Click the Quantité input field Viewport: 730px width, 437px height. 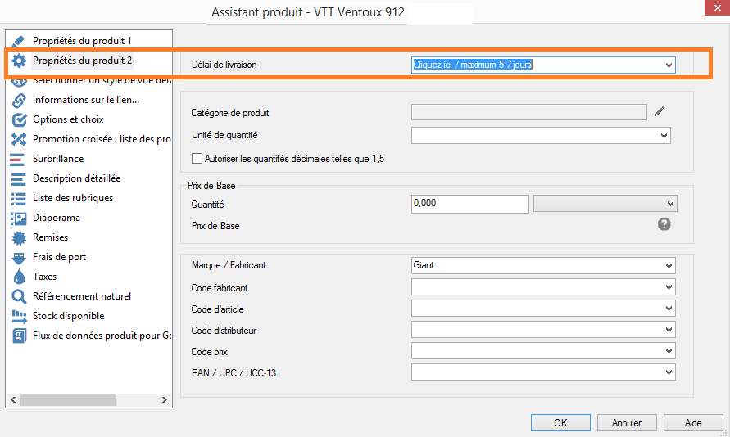(x=469, y=204)
